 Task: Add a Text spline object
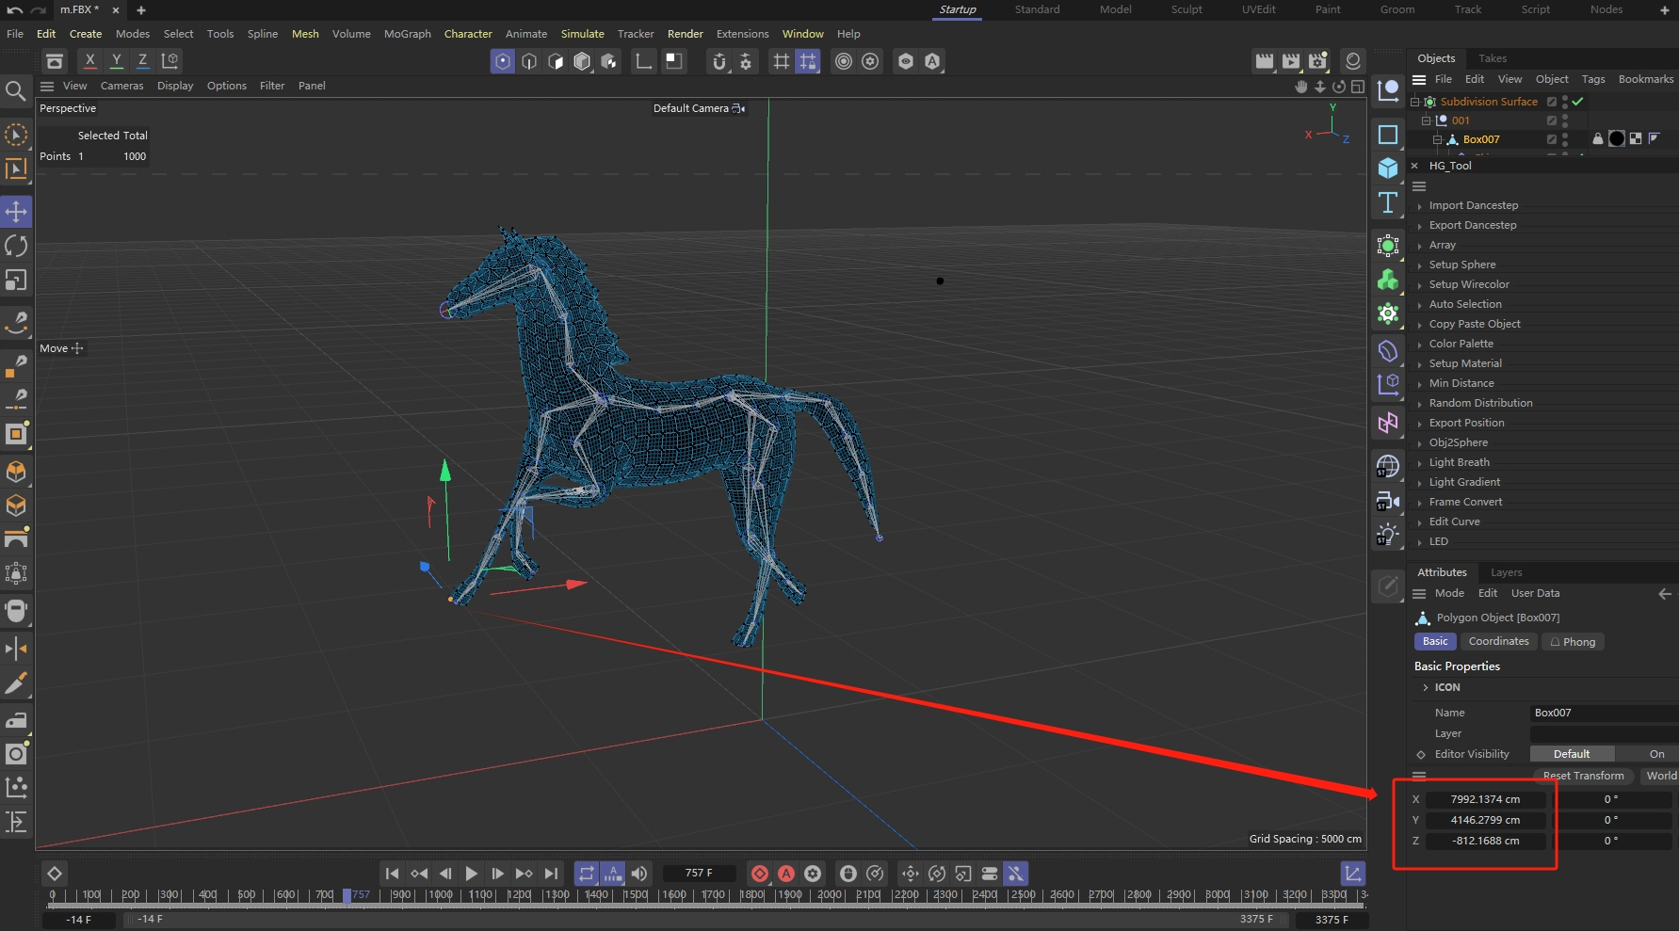click(x=1388, y=202)
